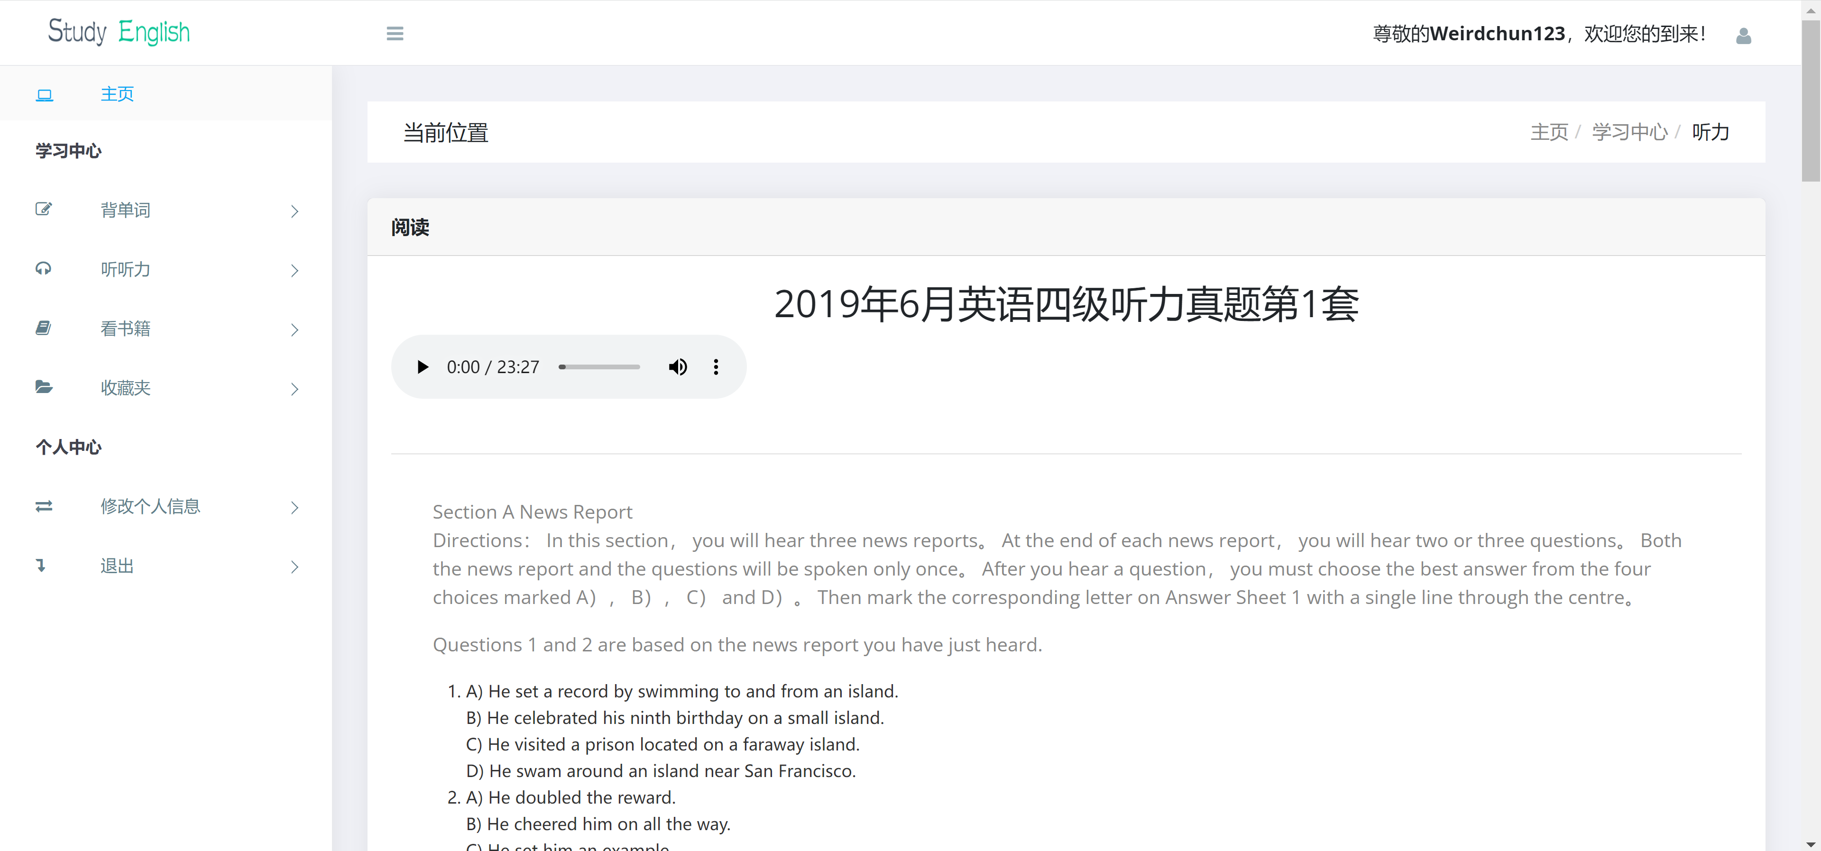This screenshot has height=851, width=1821.
Task: Click the open folder icon next to 收藏夹
Action: pos(43,387)
